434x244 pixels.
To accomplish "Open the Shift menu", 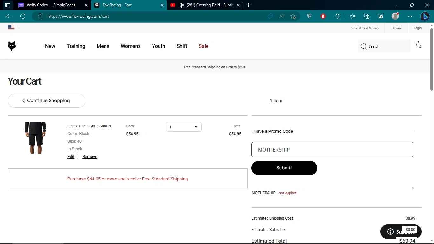I will pyautogui.click(x=182, y=46).
